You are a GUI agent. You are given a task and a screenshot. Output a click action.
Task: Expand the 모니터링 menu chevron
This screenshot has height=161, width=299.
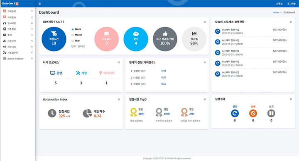(32, 23)
